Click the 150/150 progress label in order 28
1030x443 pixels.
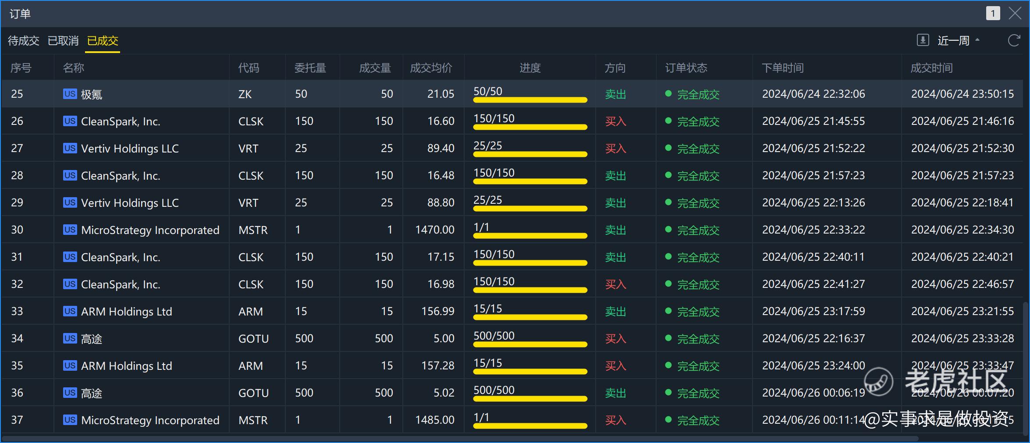(494, 173)
